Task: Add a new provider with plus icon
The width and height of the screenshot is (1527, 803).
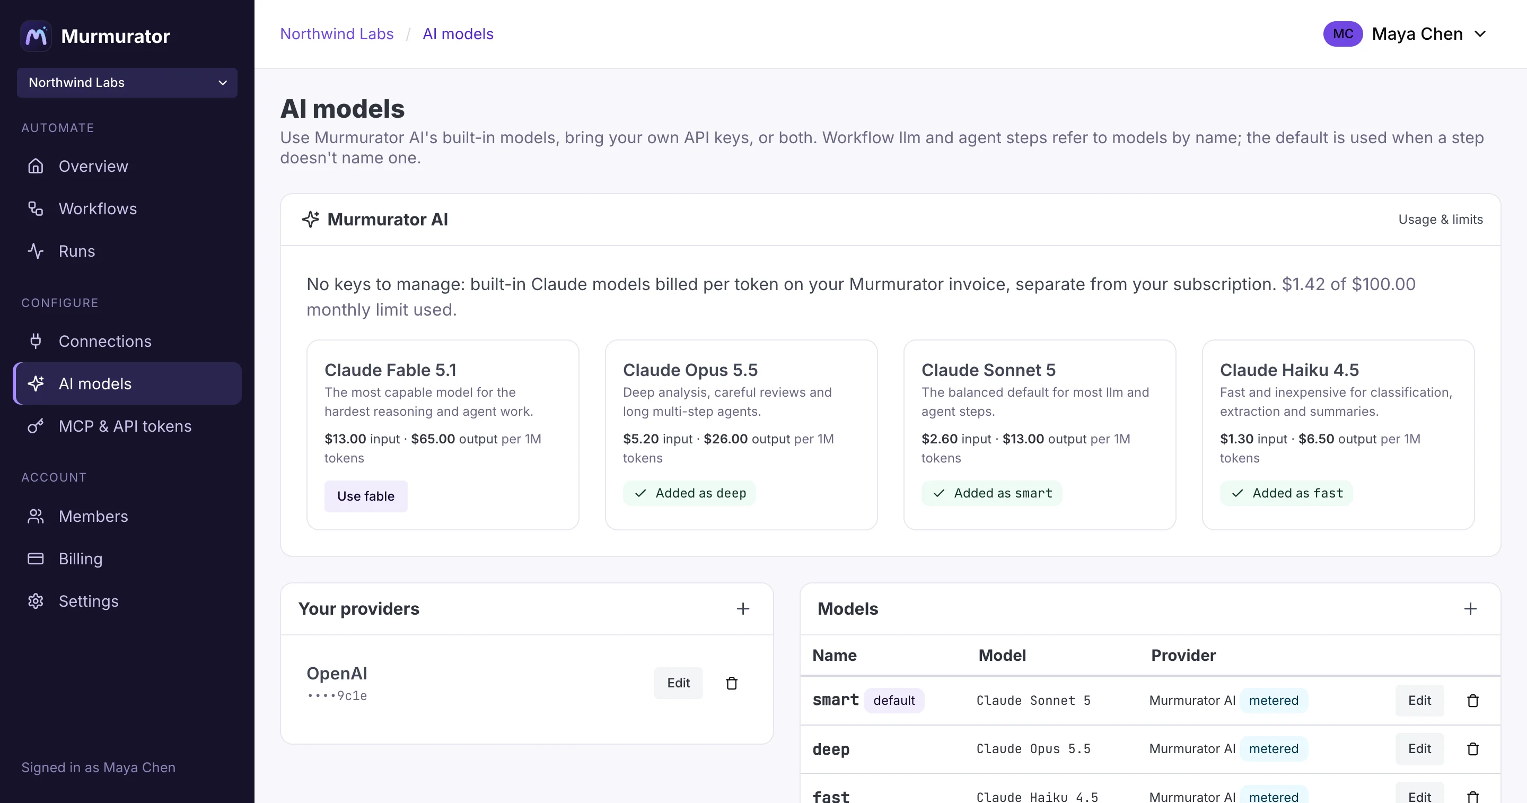Action: [743, 608]
